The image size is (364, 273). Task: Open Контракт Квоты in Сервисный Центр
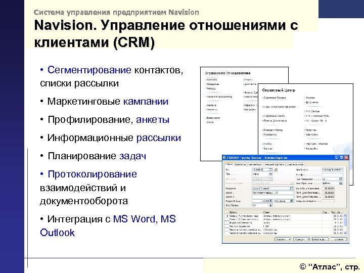(274, 130)
